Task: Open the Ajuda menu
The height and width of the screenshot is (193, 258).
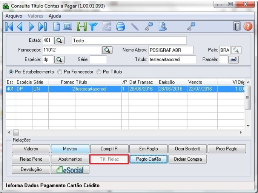Action: 55,16
